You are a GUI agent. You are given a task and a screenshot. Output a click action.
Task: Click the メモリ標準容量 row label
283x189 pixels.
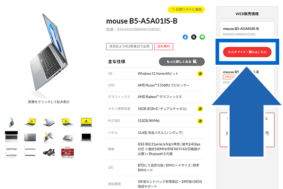119,109
